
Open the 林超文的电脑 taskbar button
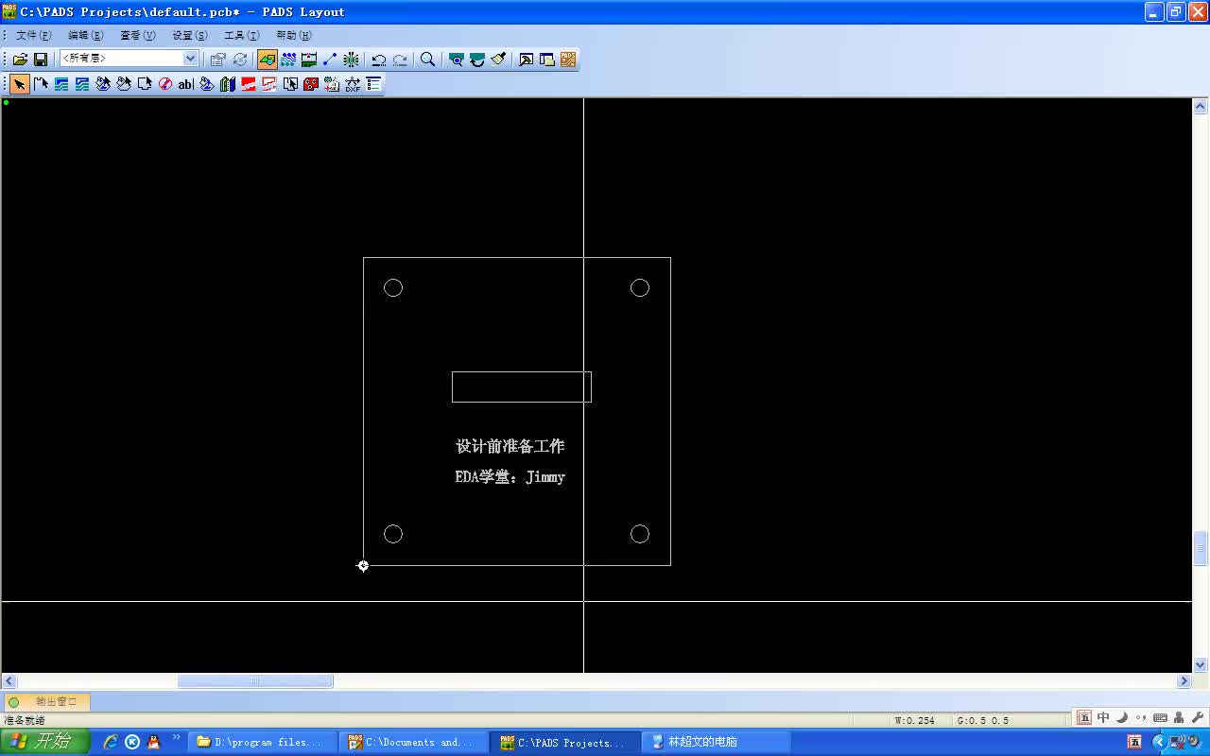pos(717,742)
